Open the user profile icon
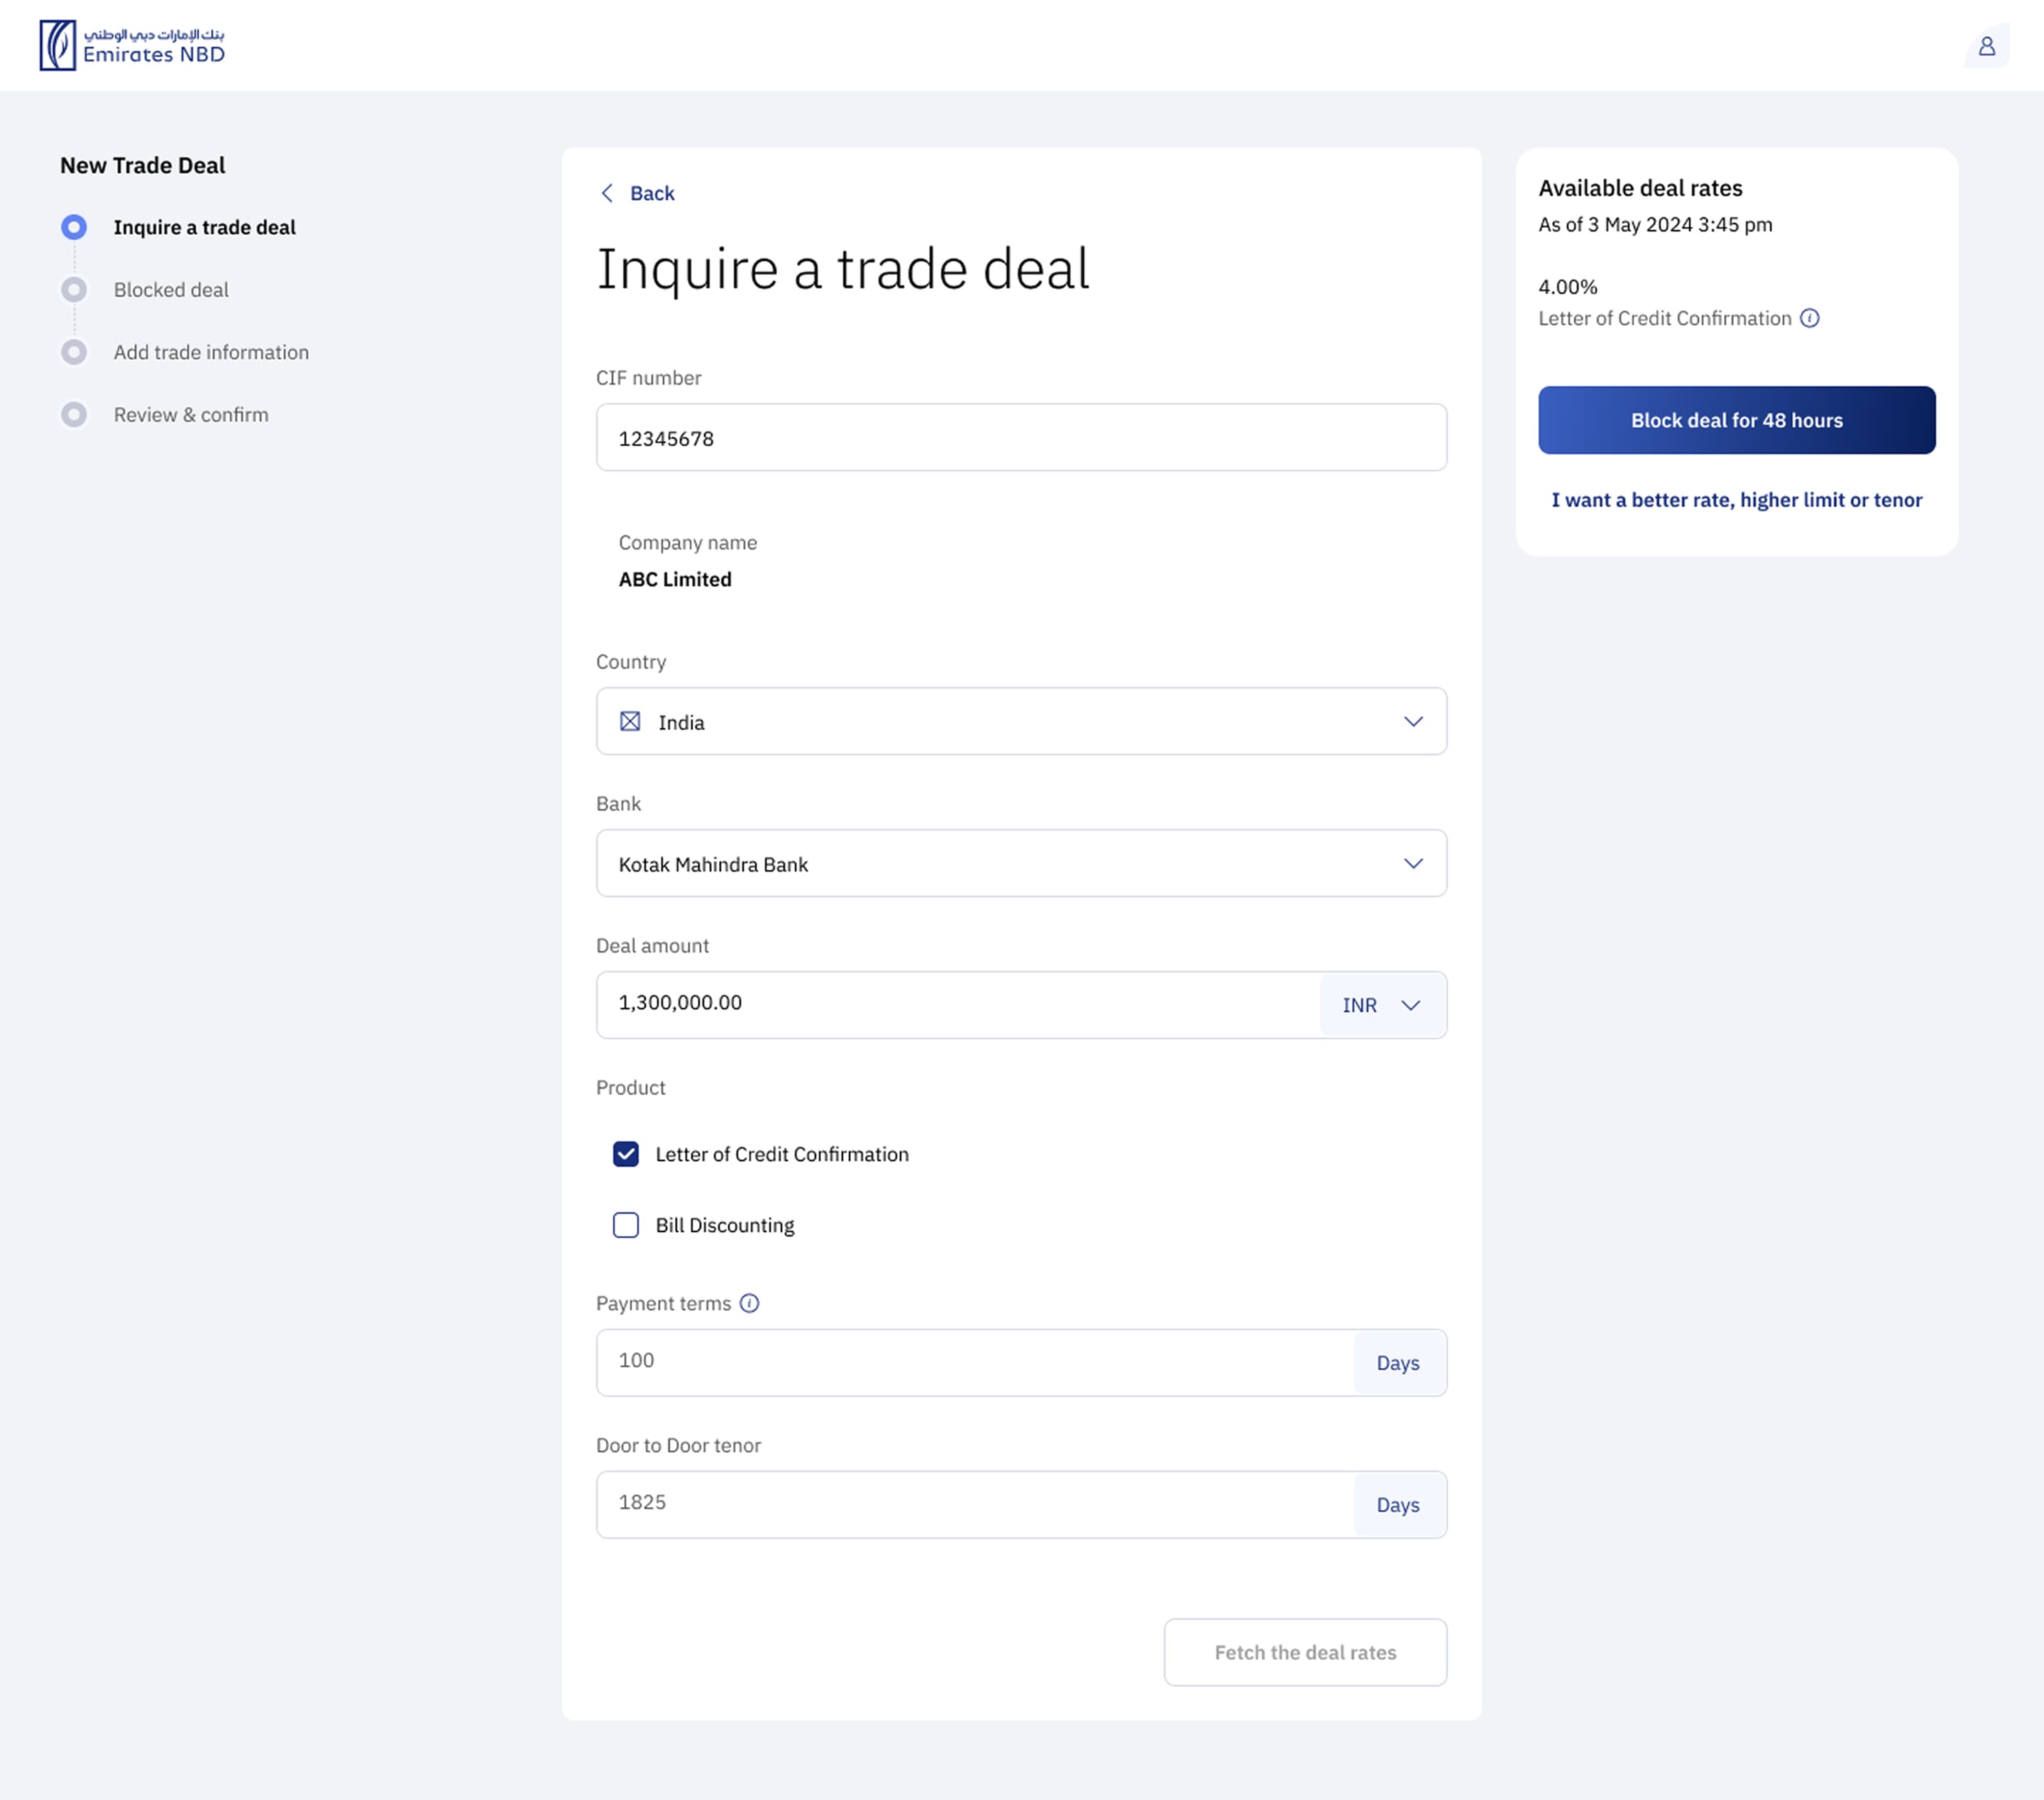2044x1800 pixels. pyautogui.click(x=1986, y=46)
